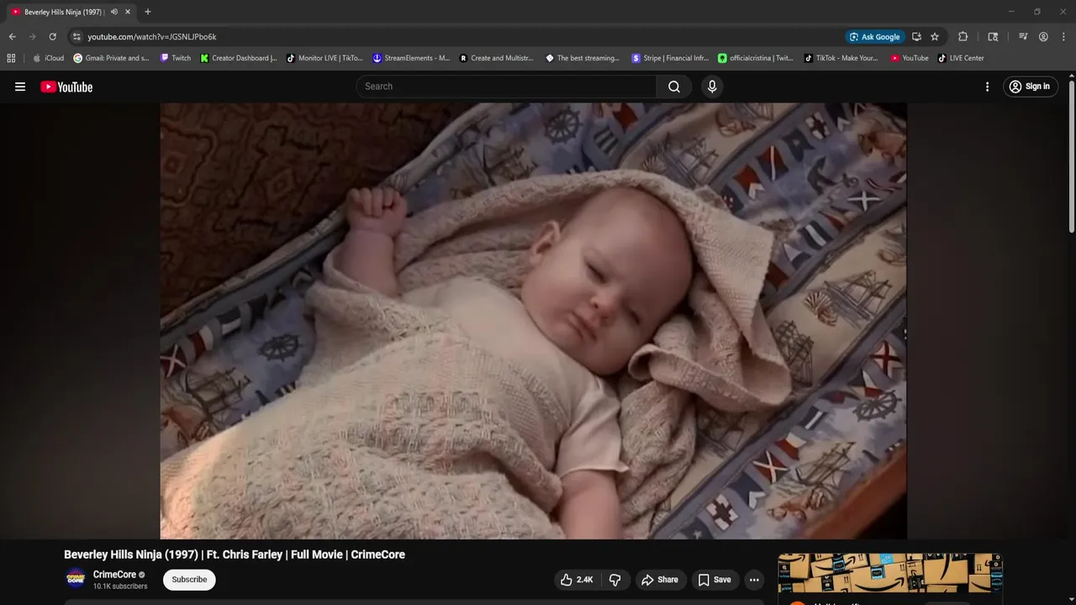Click Ask Google lens button

[874, 37]
